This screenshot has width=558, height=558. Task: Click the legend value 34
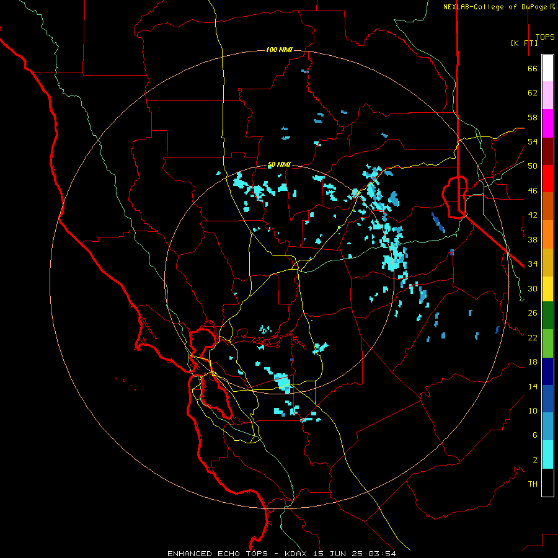coord(533,264)
